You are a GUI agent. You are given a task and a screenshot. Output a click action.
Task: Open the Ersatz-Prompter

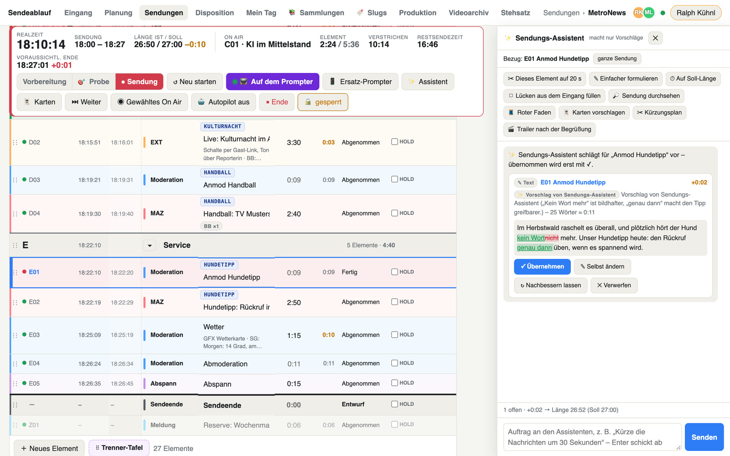tap(360, 82)
